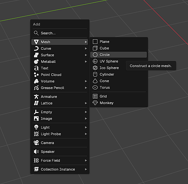This screenshot has width=188, height=184.
Task: Click the Search magnifier icon
Action: coord(36,33)
